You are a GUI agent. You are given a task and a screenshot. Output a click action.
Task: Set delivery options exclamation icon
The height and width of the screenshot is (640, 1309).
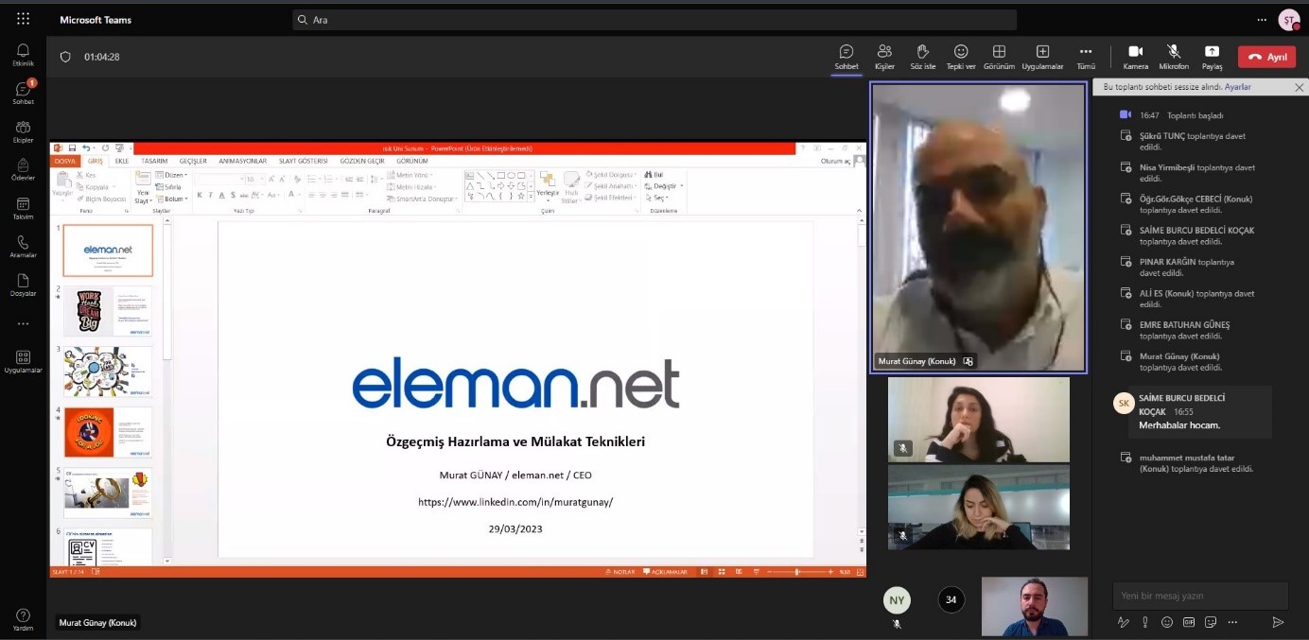coord(1145,622)
